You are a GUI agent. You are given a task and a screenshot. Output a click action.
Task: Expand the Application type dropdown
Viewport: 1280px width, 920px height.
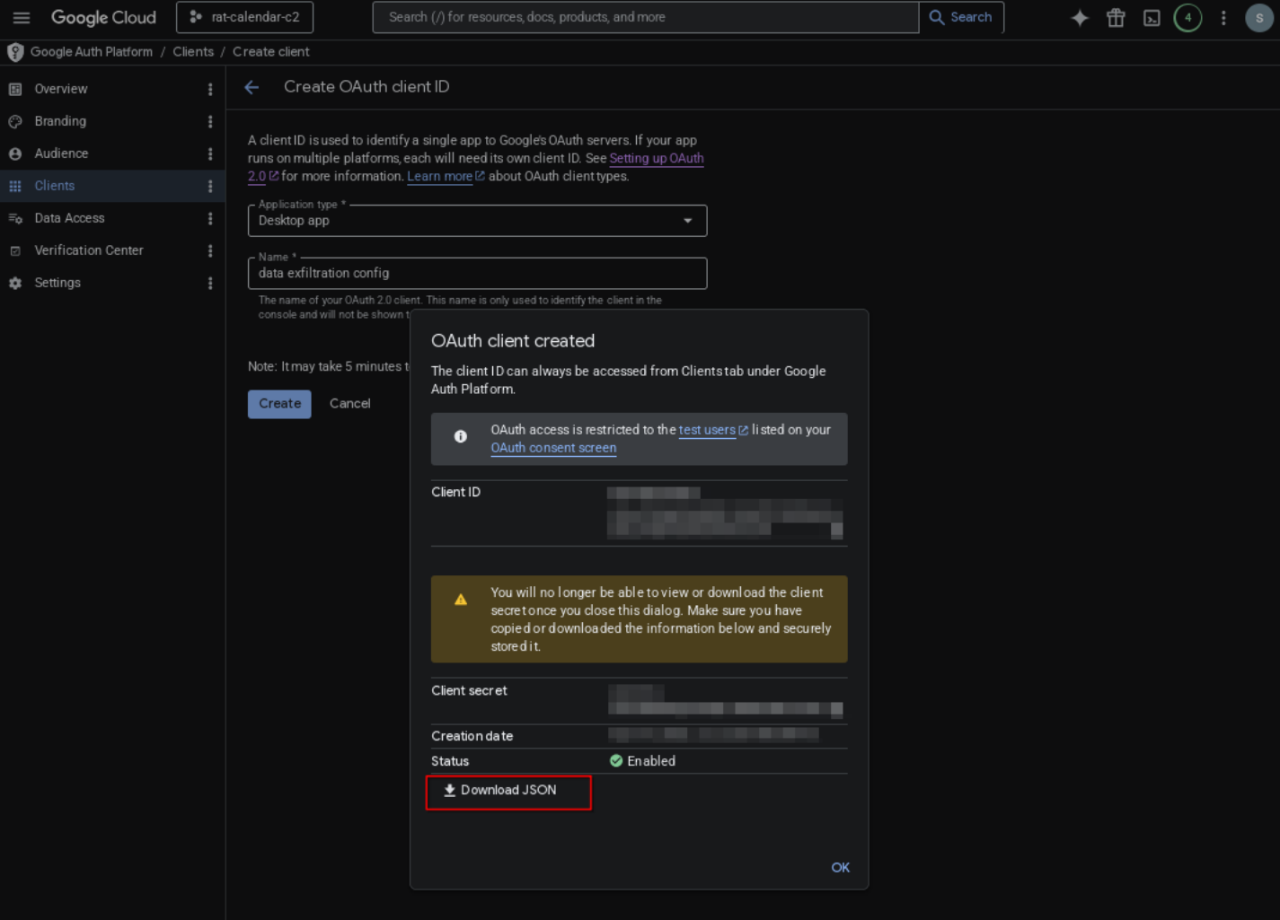[x=477, y=221]
